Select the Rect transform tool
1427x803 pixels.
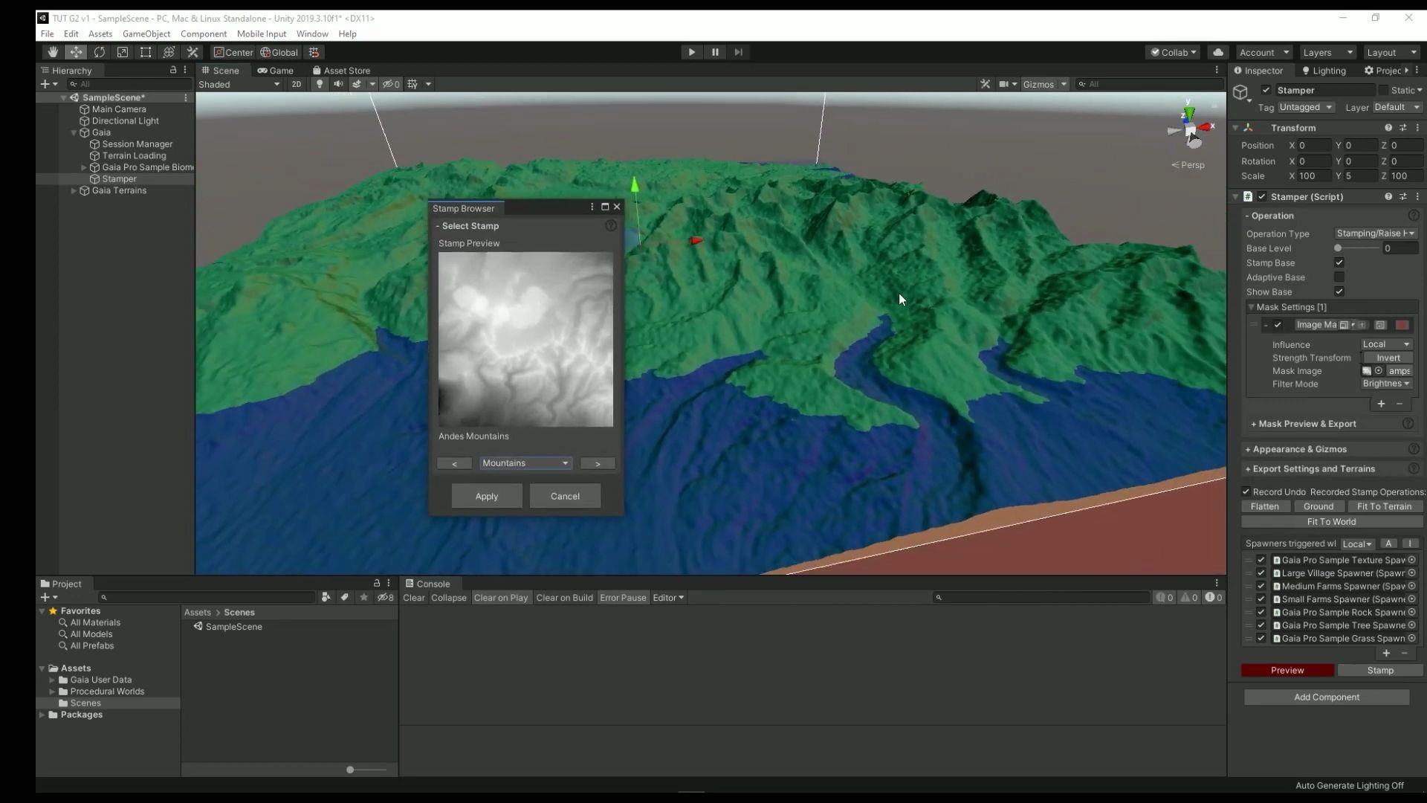click(146, 52)
